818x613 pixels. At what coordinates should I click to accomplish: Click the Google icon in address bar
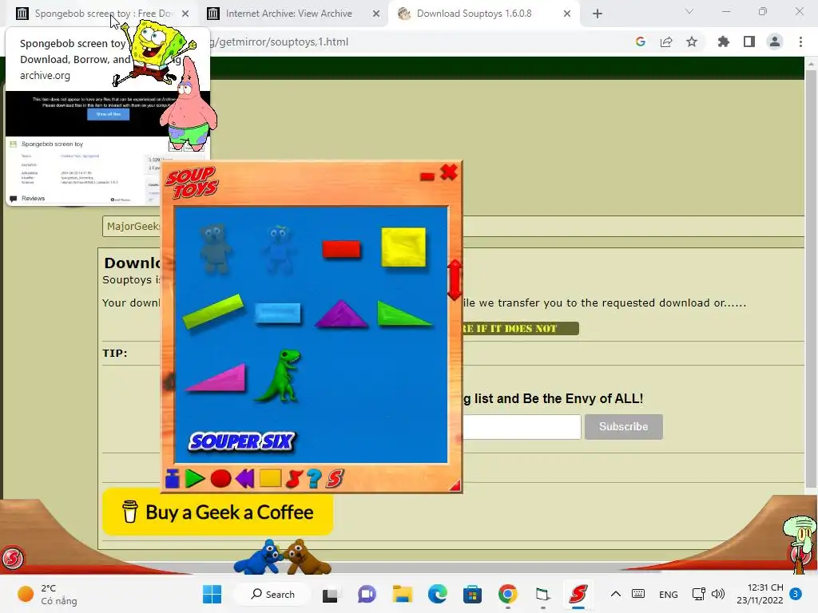point(641,42)
